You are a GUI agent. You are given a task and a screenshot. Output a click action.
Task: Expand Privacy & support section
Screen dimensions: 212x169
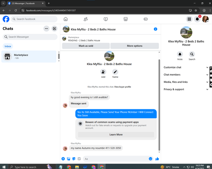coord(186,89)
